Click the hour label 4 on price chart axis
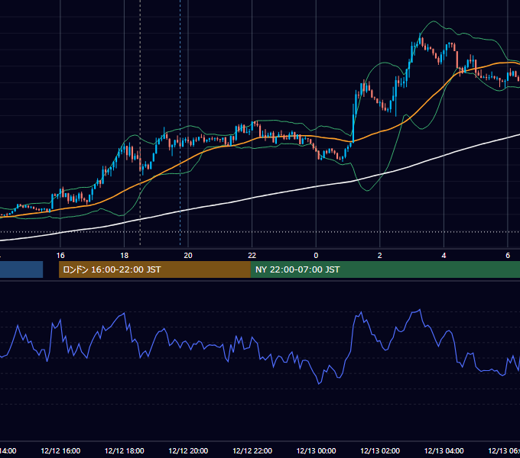Viewport: 520px width, 458px height. click(444, 256)
